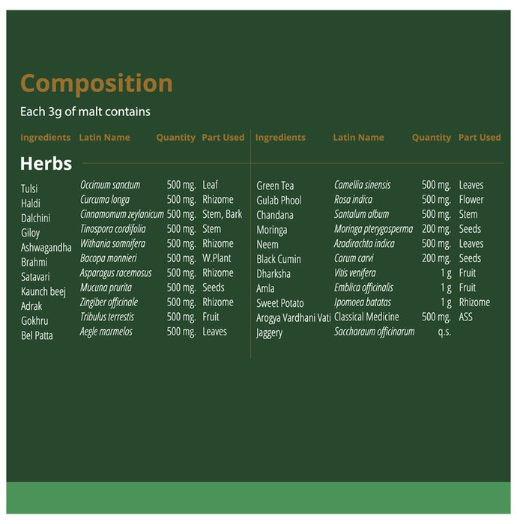Screen dimensions: 517x524
Task: Click the Composition heading
Action: 97,84
